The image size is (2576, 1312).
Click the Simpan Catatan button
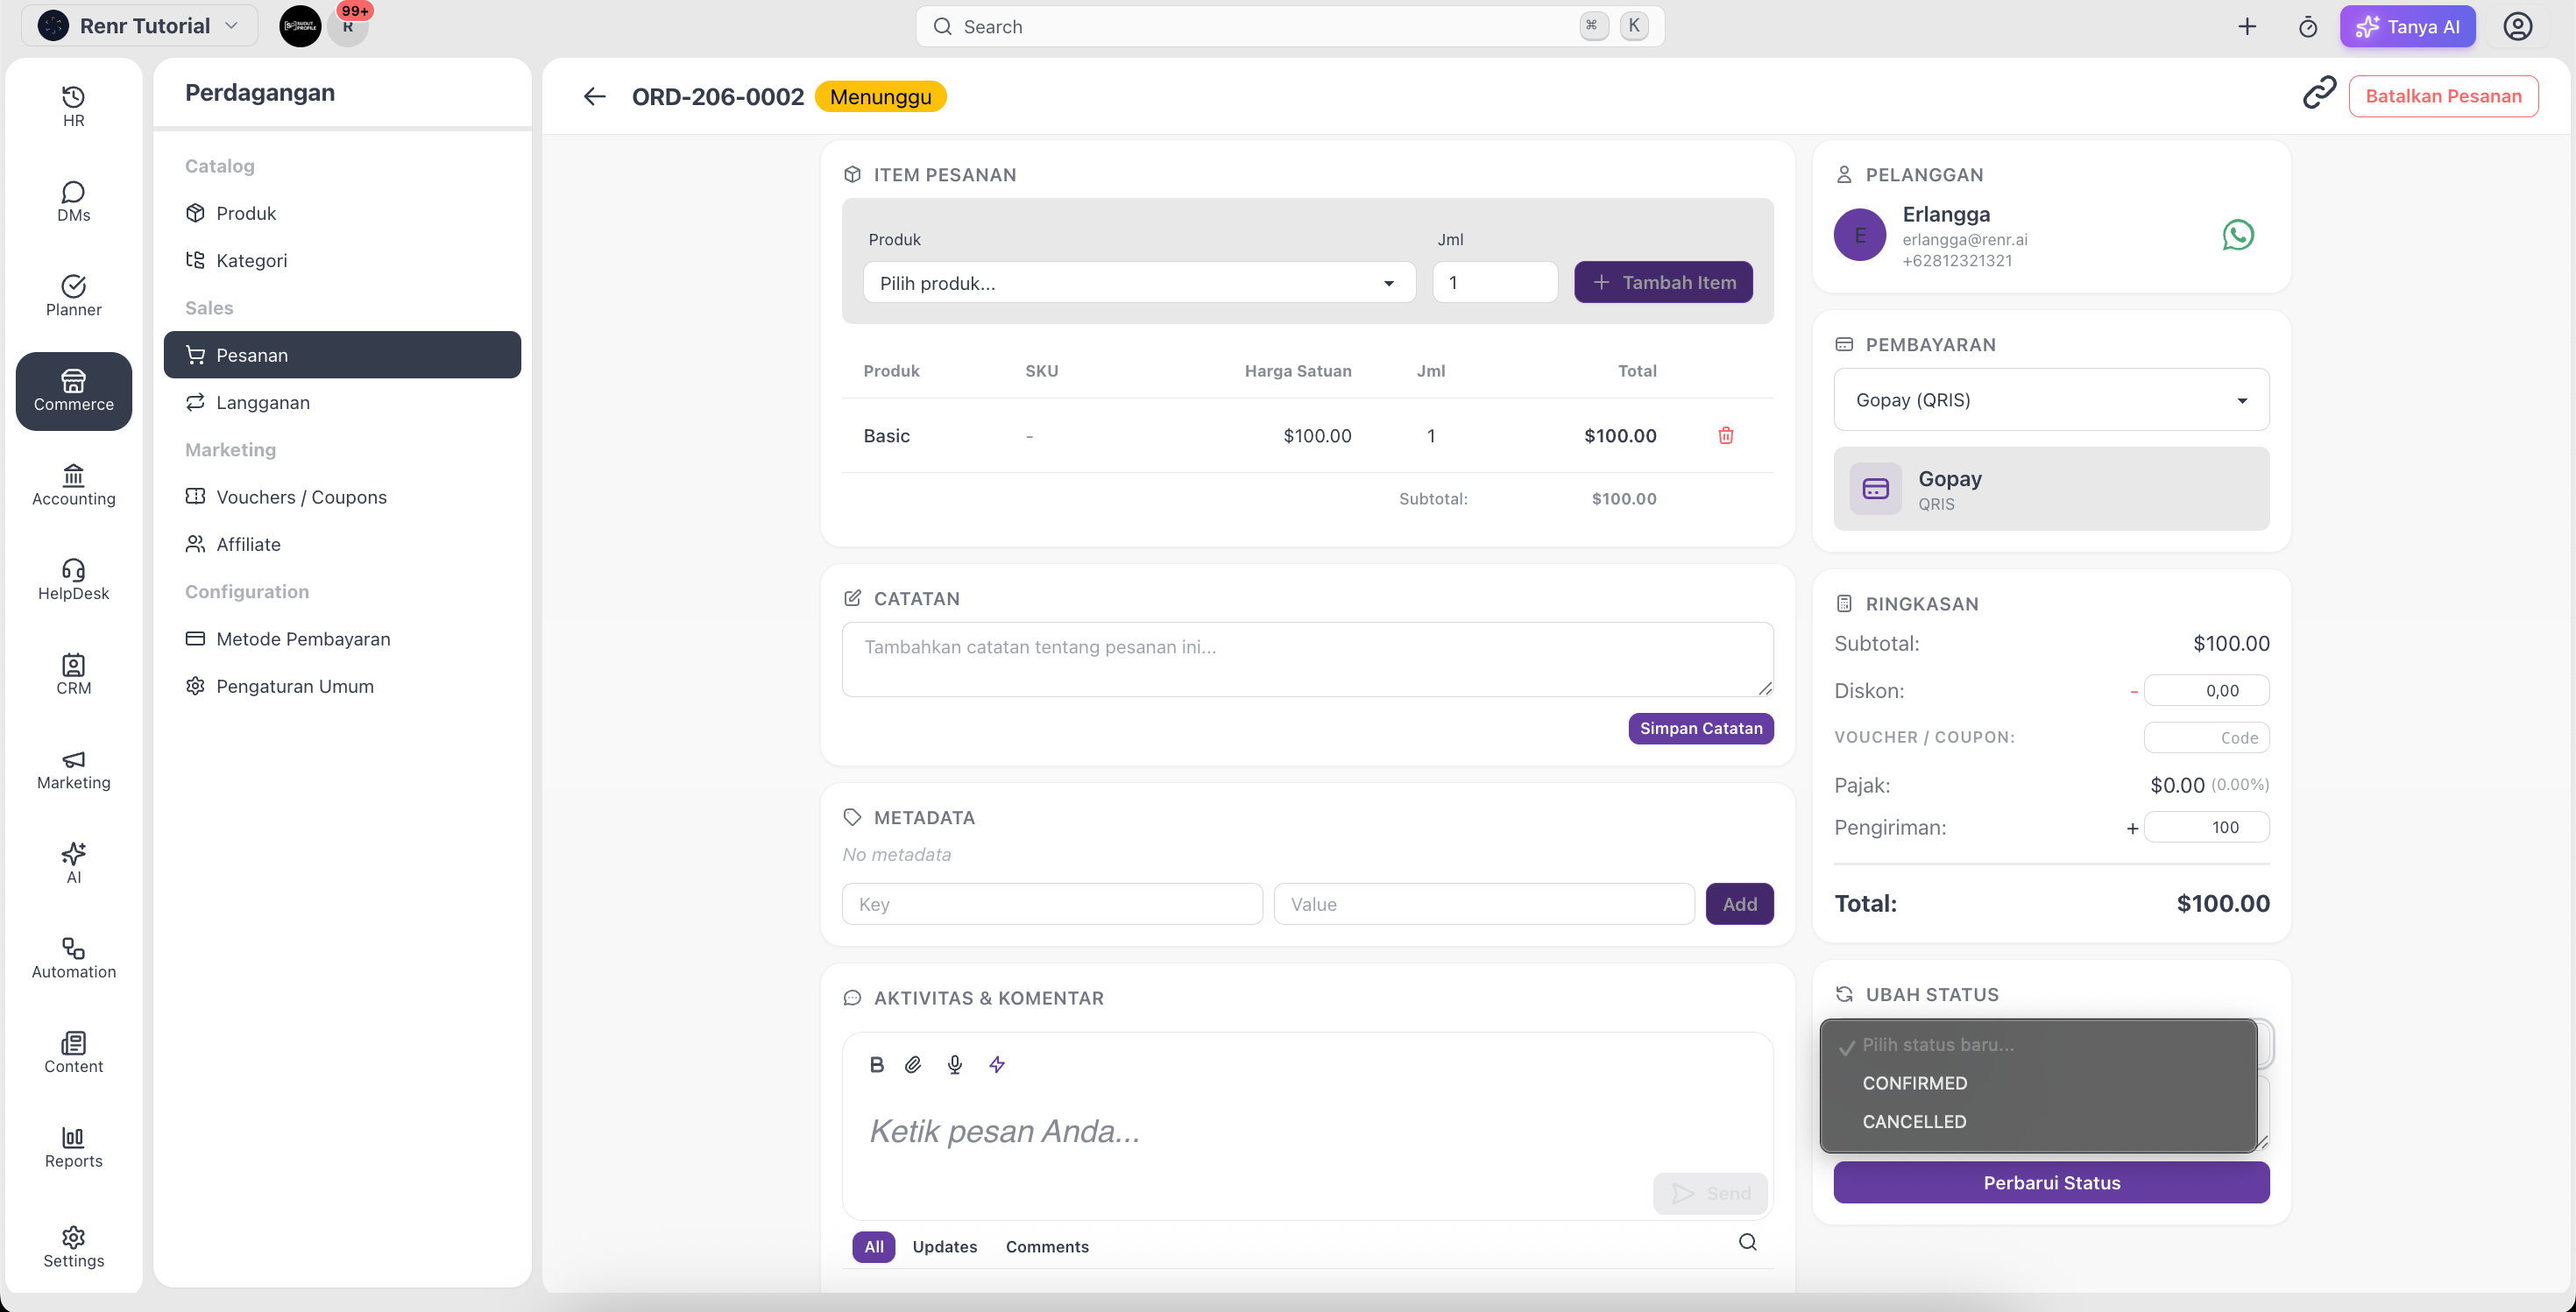click(1700, 729)
